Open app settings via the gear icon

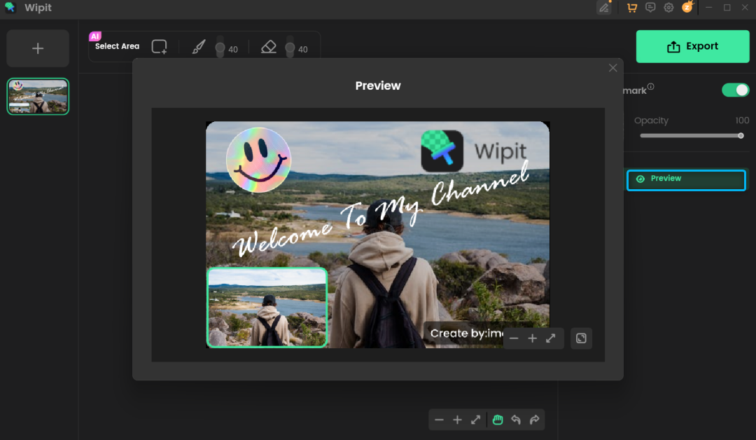pos(668,8)
